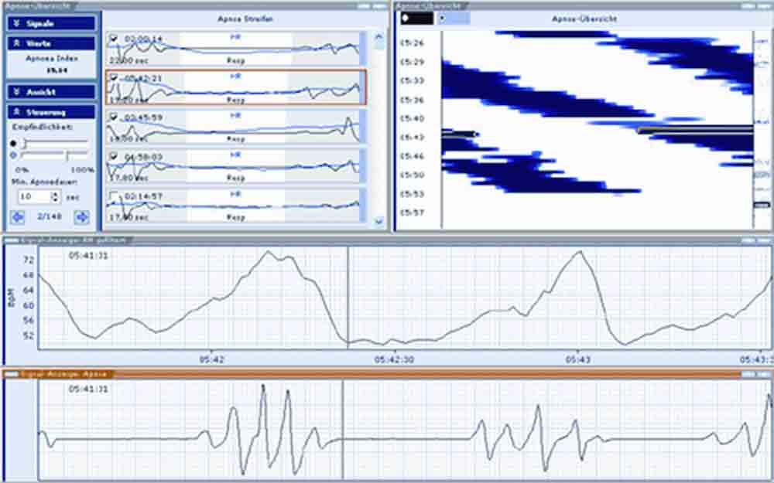774x483 pixels.
Task: Expand the Signale panel section
Action: pos(51,23)
